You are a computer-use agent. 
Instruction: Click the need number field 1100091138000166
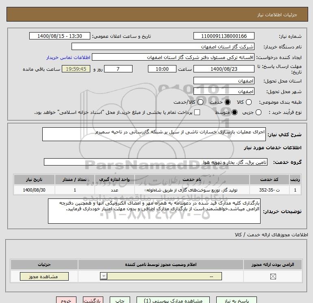point(224,36)
